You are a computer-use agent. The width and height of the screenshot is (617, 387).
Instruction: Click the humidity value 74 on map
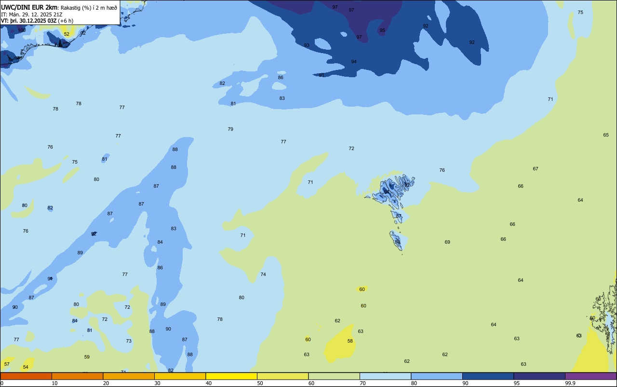coord(263,274)
